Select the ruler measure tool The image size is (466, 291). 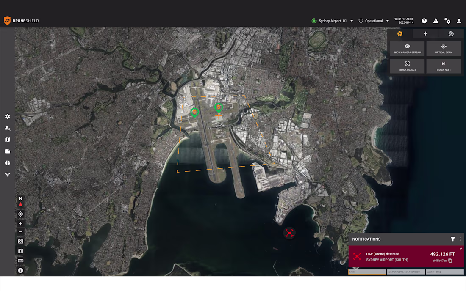20,261
